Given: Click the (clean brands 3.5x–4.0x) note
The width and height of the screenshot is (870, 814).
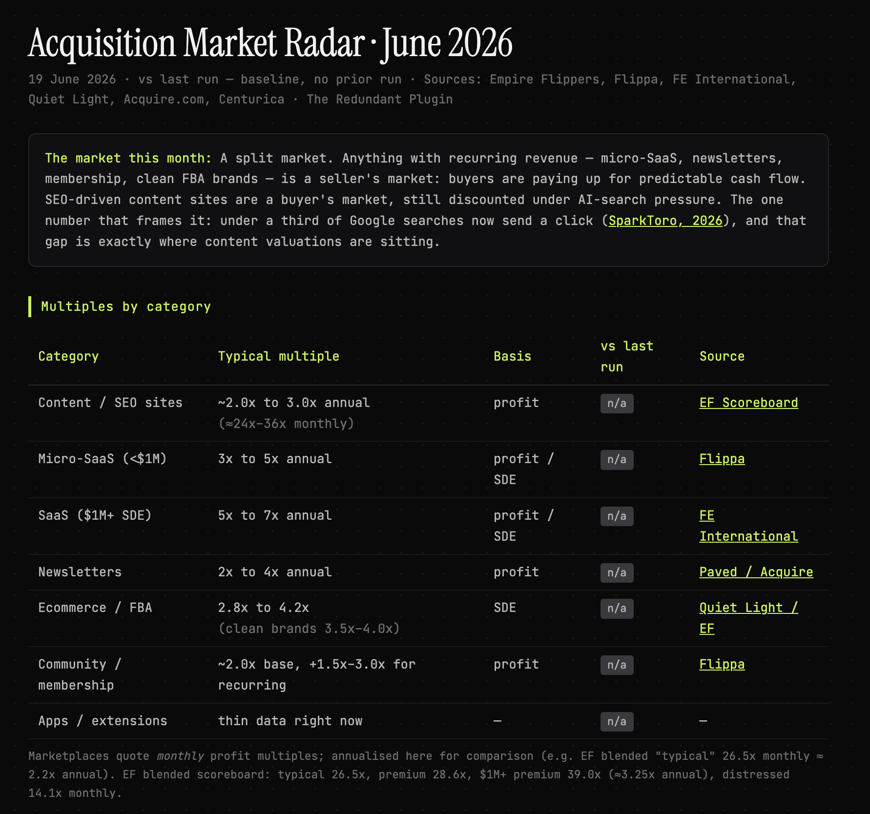Looking at the screenshot, I should pyautogui.click(x=309, y=629).
